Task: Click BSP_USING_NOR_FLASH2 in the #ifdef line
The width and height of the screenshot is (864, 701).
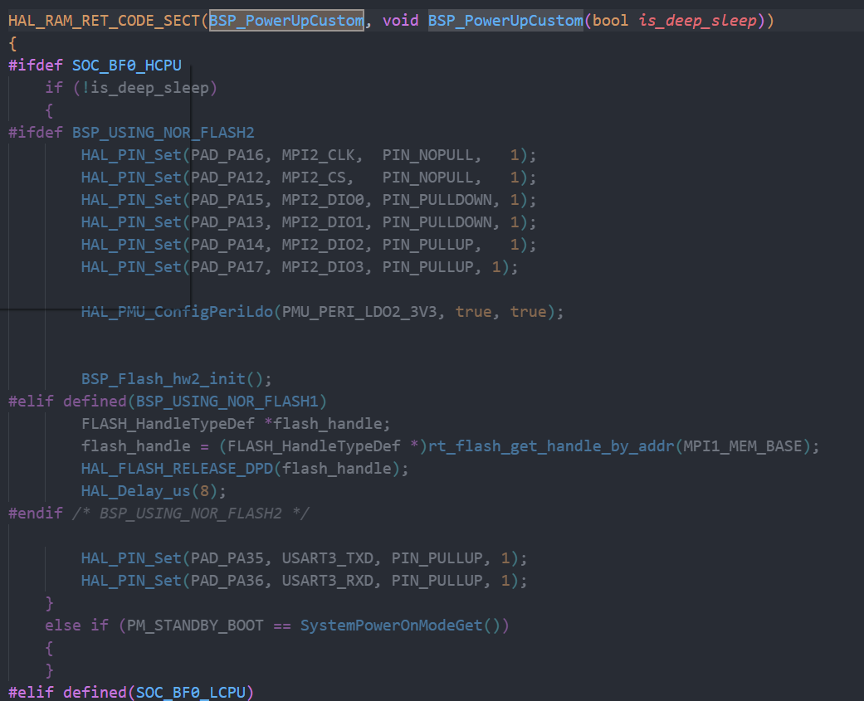Action: coord(164,133)
